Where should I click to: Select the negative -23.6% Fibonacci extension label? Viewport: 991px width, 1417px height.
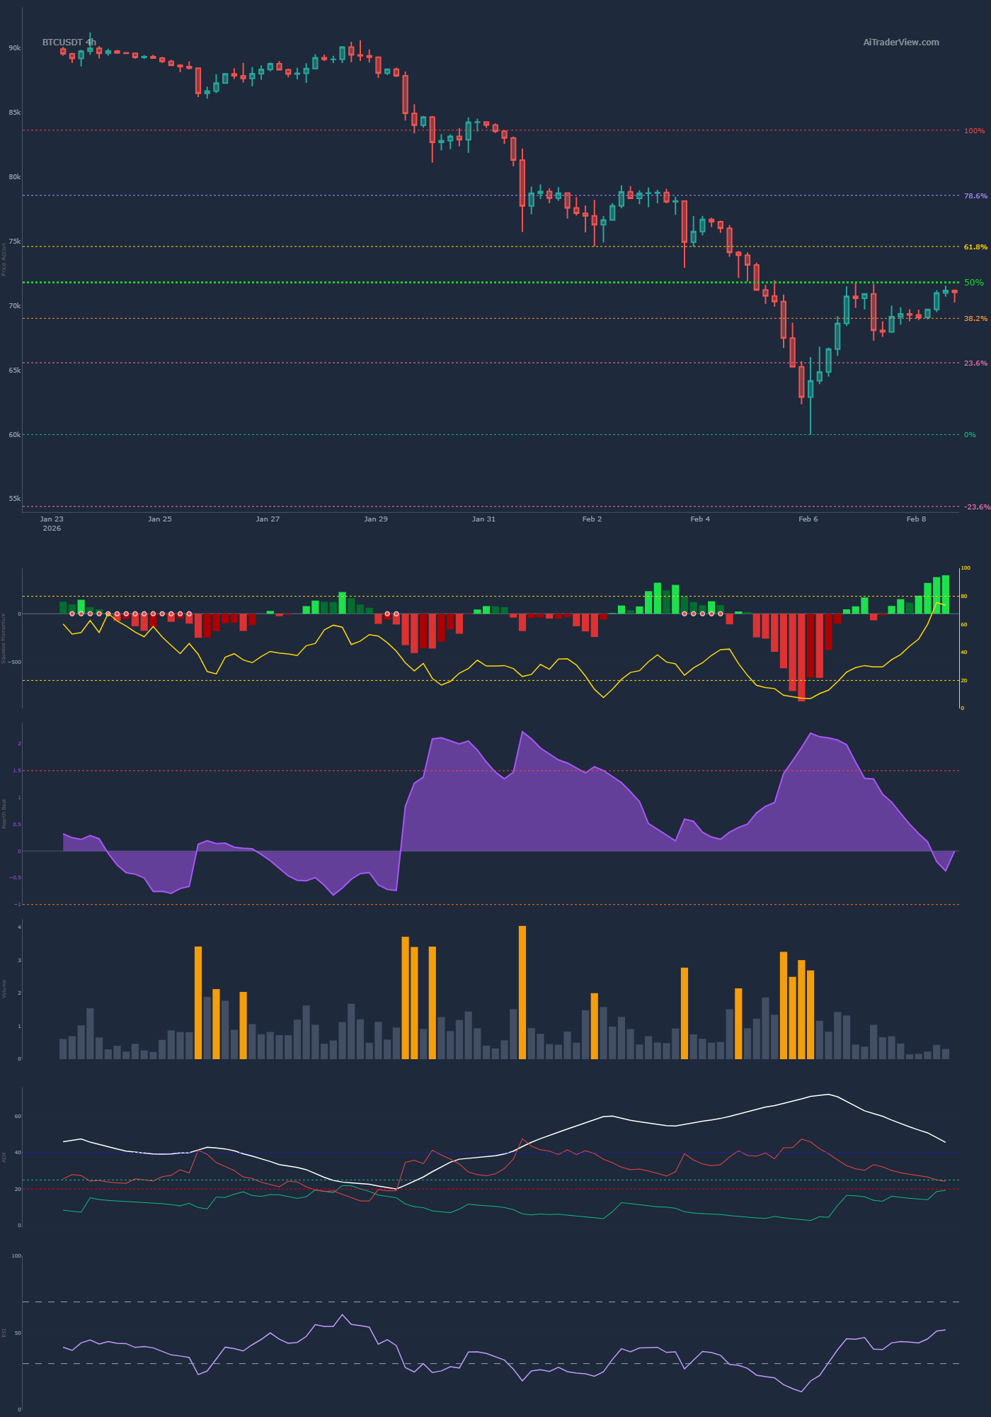click(977, 507)
